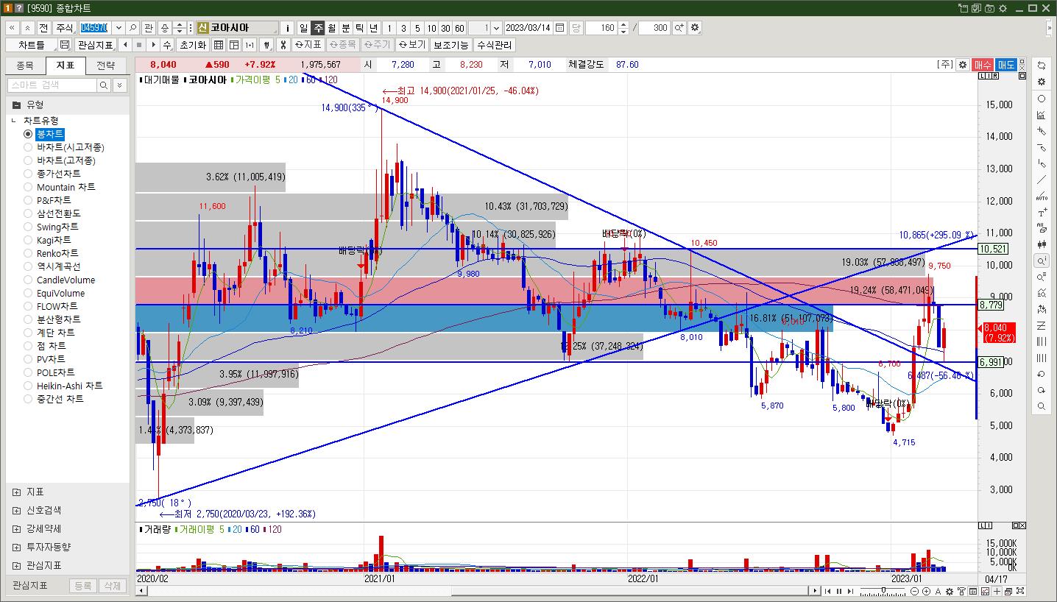1057x602 pixels.
Task: Click the scissors cut icon in toolbar
Action: (283, 45)
